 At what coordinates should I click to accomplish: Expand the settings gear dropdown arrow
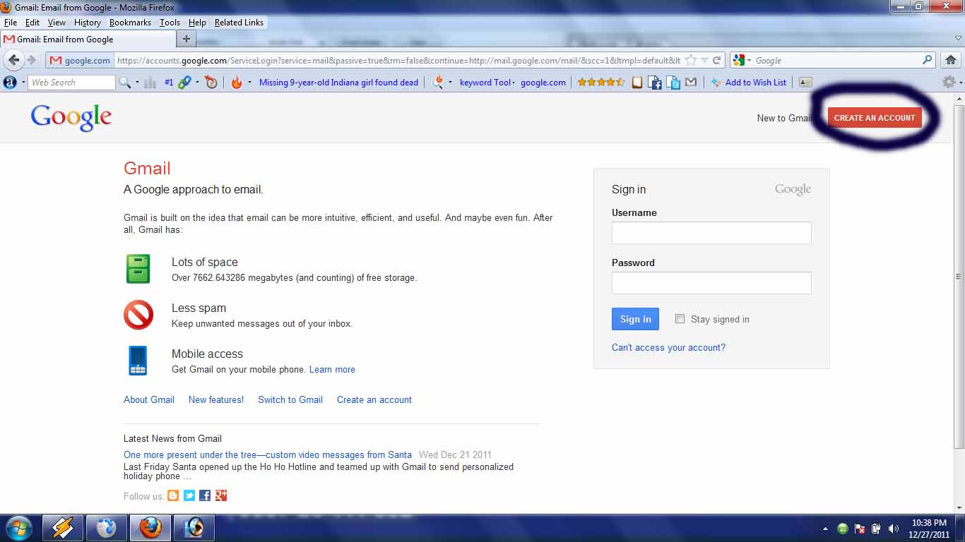[960, 83]
